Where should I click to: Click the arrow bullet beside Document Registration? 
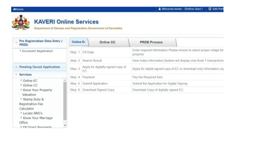pyautogui.click(x=20, y=51)
